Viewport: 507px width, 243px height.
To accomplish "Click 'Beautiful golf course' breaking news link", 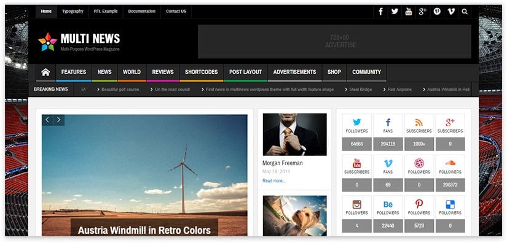I will click(x=120, y=90).
